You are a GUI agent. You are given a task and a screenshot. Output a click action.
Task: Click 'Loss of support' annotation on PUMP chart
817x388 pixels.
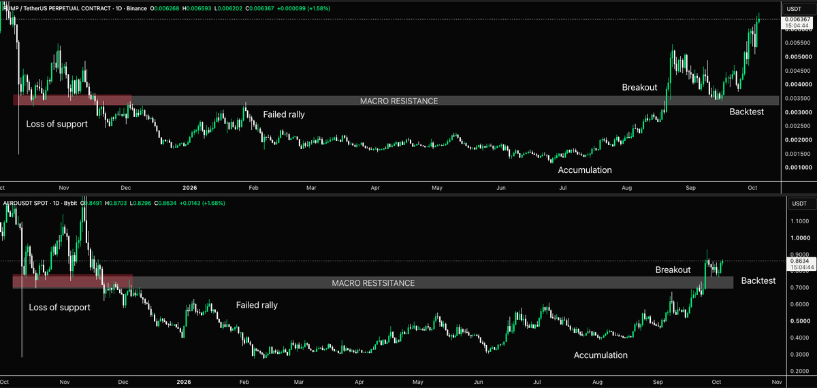click(x=57, y=125)
